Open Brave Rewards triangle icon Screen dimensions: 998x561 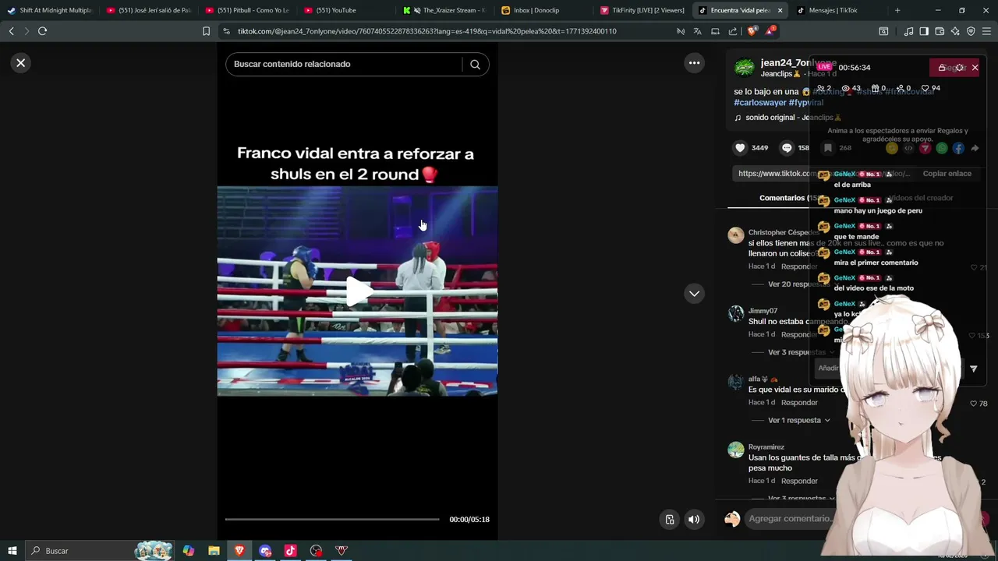pyautogui.click(x=770, y=31)
